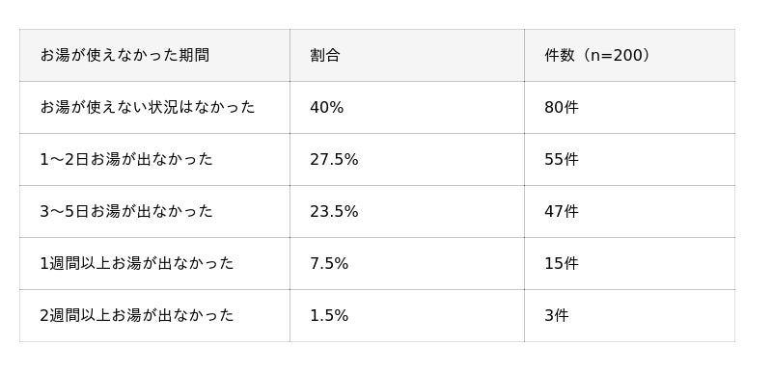Click the 23.5% percentage cell

pos(407,211)
